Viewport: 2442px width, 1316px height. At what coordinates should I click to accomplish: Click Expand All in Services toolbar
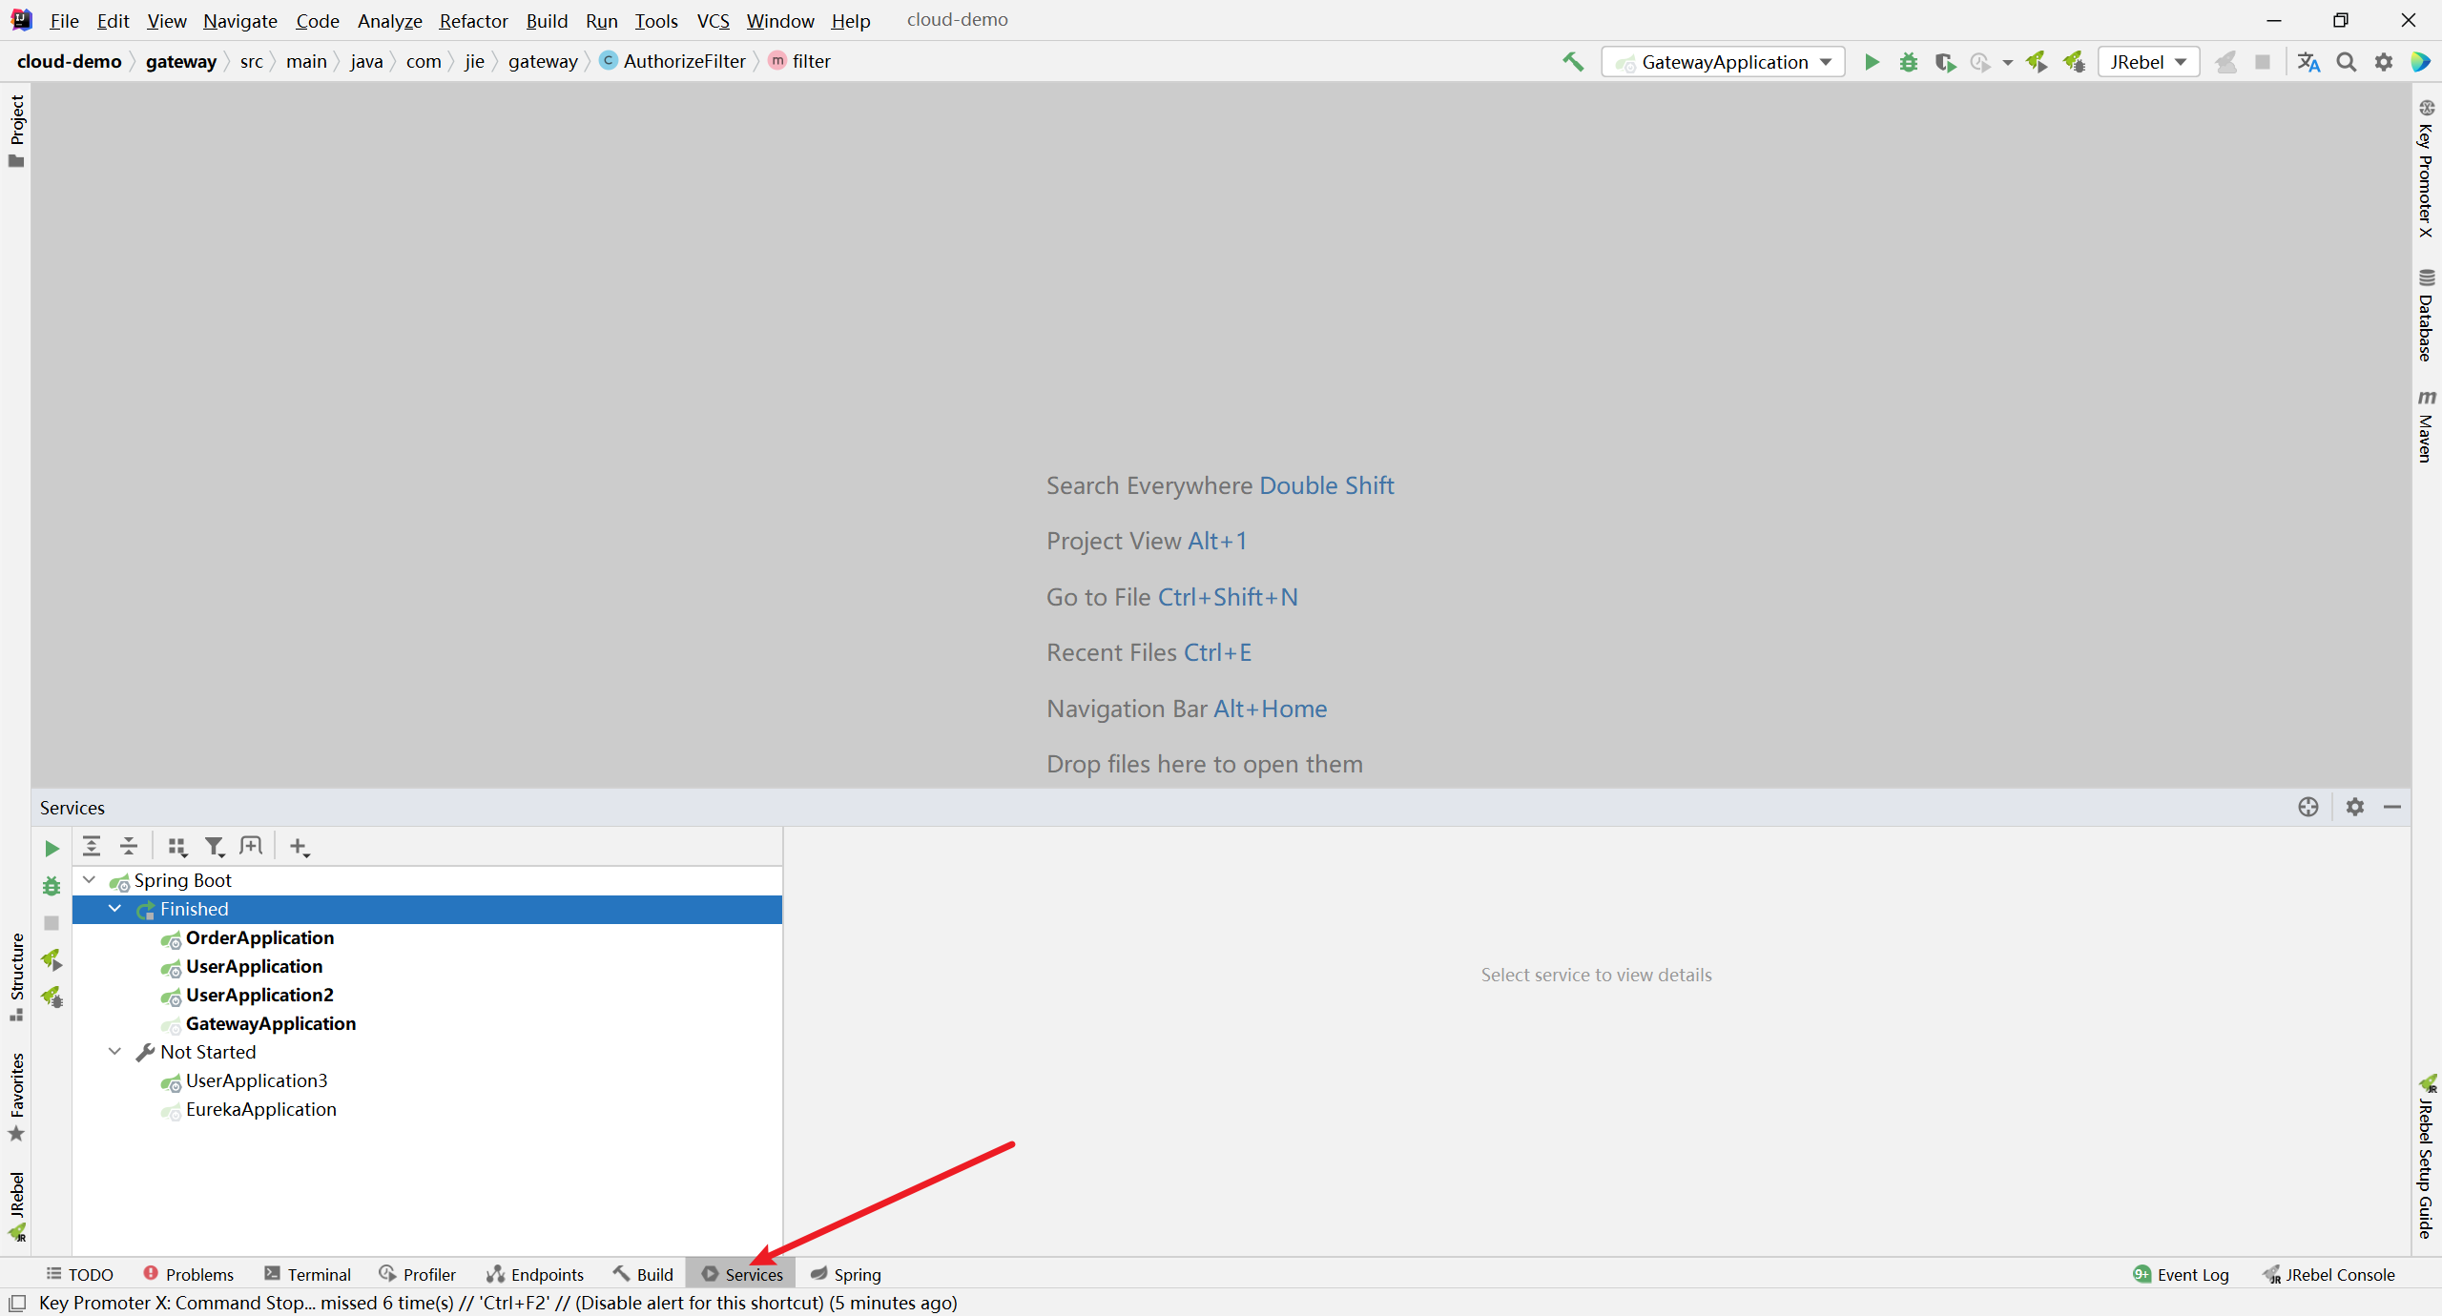92,846
